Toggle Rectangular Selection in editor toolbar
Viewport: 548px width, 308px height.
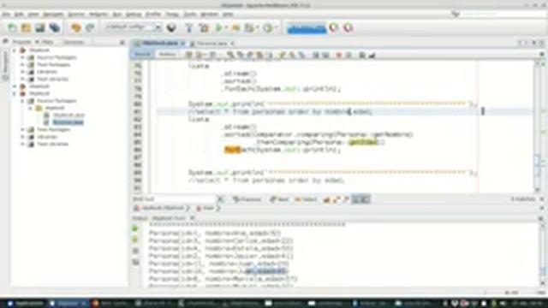270,55
